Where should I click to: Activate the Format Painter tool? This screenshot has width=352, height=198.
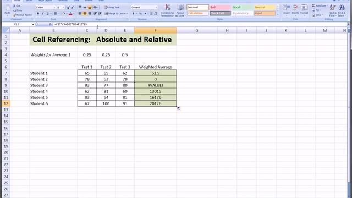click(23, 15)
